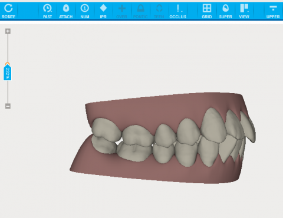This screenshot has height=218, width=283.
Task: Toggle the Grid overlay
Action: [207, 11]
